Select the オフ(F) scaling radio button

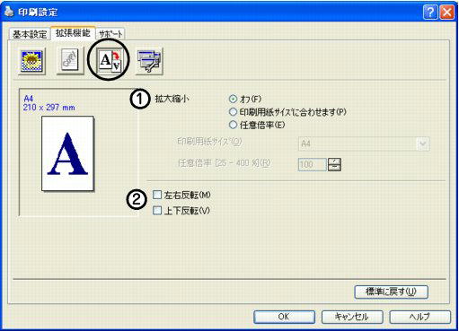pyautogui.click(x=233, y=99)
